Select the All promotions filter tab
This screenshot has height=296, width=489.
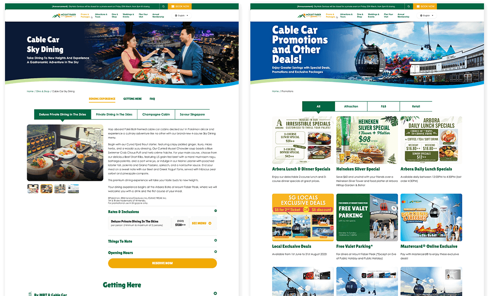[318, 106]
